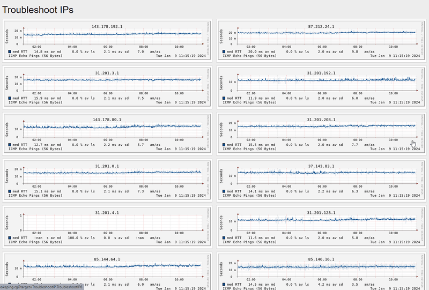The image size is (429, 290).
Task: Click the 100.0 % av ls loss value
Action: click(x=82, y=238)
